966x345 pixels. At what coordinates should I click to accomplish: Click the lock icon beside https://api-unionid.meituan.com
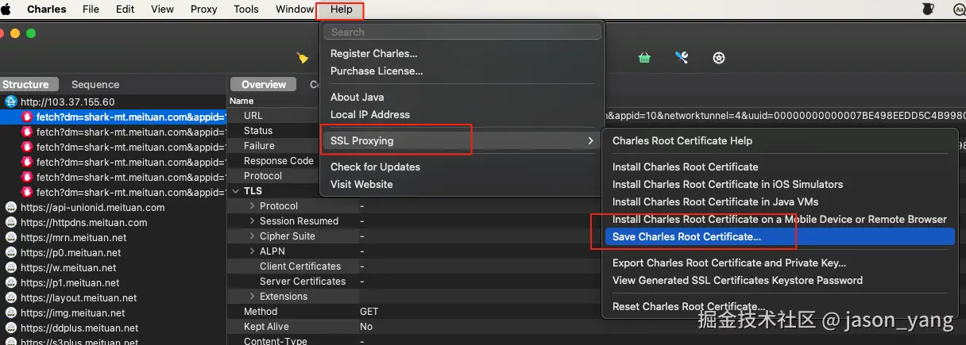tap(11, 208)
